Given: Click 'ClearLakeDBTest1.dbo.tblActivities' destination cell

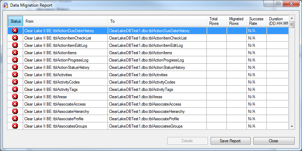Looking at the screenshot, I should click(157, 74).
